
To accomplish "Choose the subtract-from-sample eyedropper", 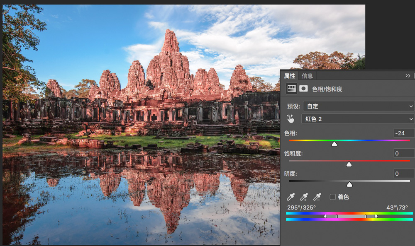I will pos(317,197).
